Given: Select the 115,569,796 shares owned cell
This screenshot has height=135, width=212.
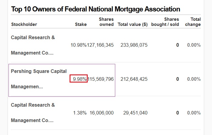Looking at the screenshot, I should pyautogui.click(x=101, y=79).
